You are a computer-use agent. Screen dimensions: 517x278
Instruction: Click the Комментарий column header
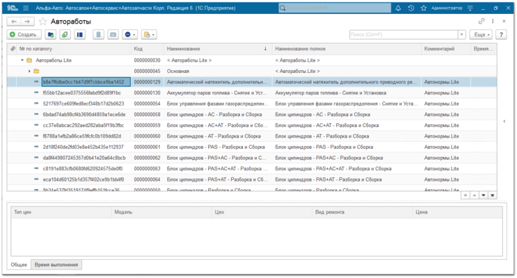tap(446, 49)
